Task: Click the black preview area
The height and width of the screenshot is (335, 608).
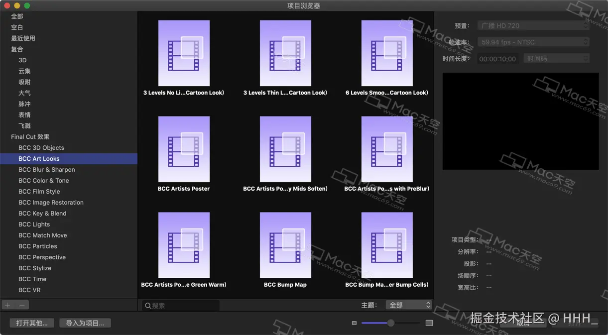Action: pyautogui.click(x=520, y=121)
